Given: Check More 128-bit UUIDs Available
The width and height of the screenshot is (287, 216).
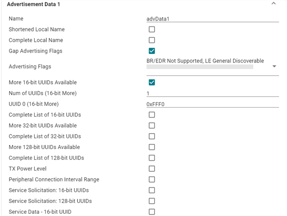Looking at the screenshot, I should click(x=152, y=147).
